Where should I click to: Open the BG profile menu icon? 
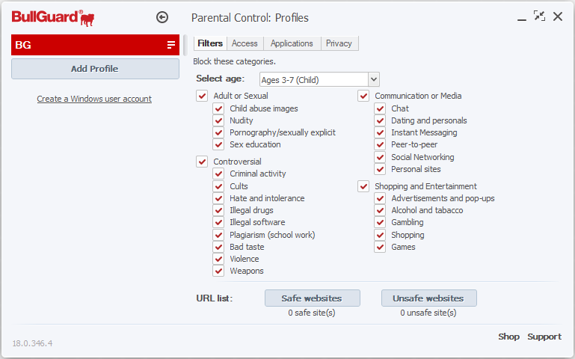point(170,45)
